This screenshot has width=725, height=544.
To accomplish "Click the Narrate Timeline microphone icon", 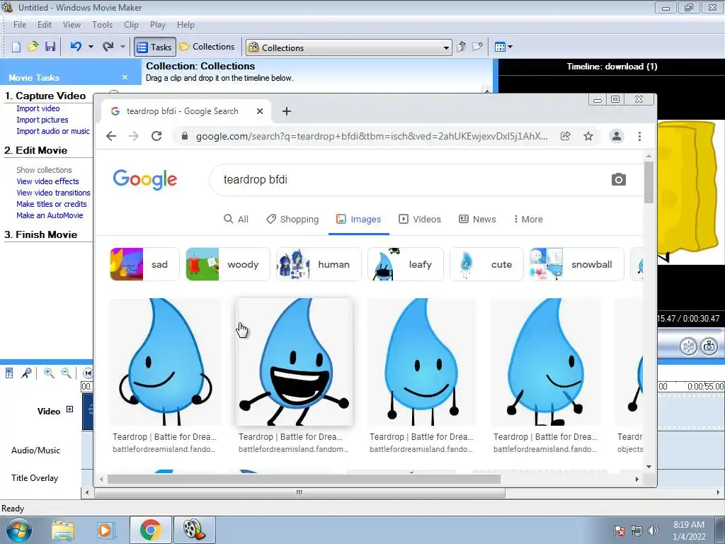I will (26, 373).
